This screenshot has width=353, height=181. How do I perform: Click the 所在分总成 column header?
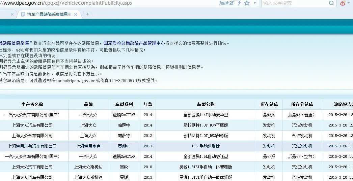(x=302, y=104)
